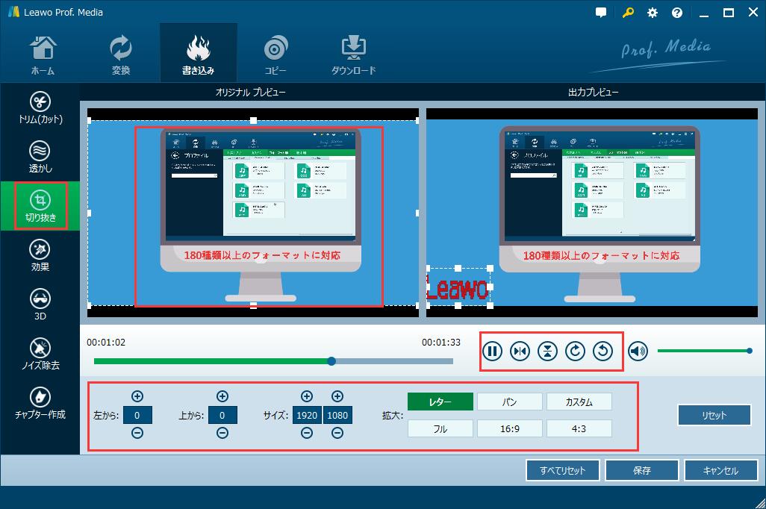The height and width of the screenshot is (509, 766).
Task: Open the トリム(カット) trim tool
Action: [40, 108]
